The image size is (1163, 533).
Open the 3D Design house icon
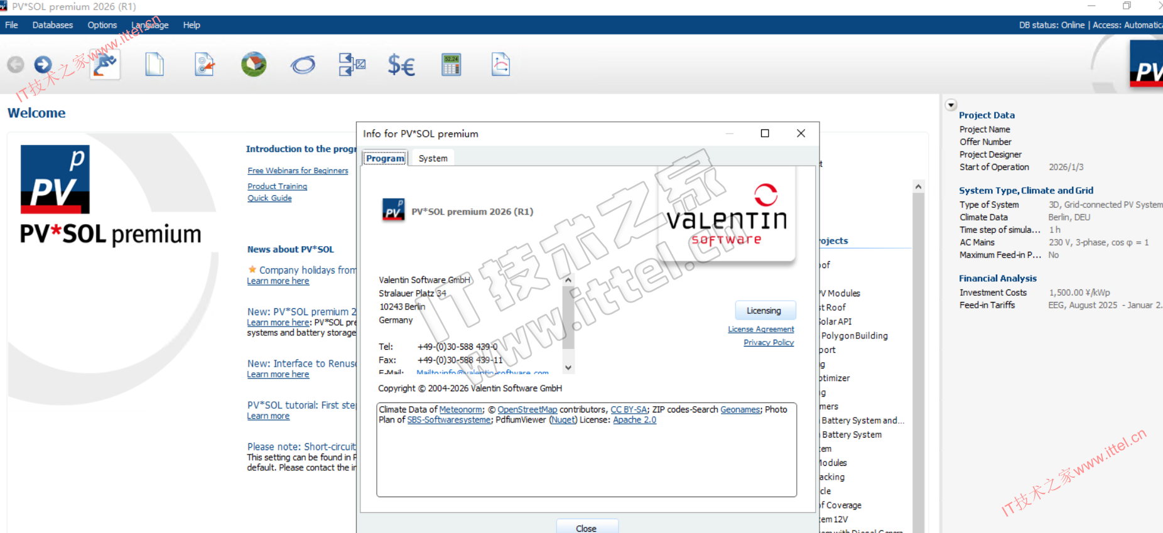click(x=254, y=64)
